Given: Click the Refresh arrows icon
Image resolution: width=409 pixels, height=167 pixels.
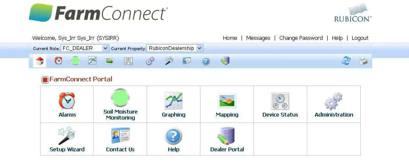Looking at the screenshot, I should coord(346,61).
